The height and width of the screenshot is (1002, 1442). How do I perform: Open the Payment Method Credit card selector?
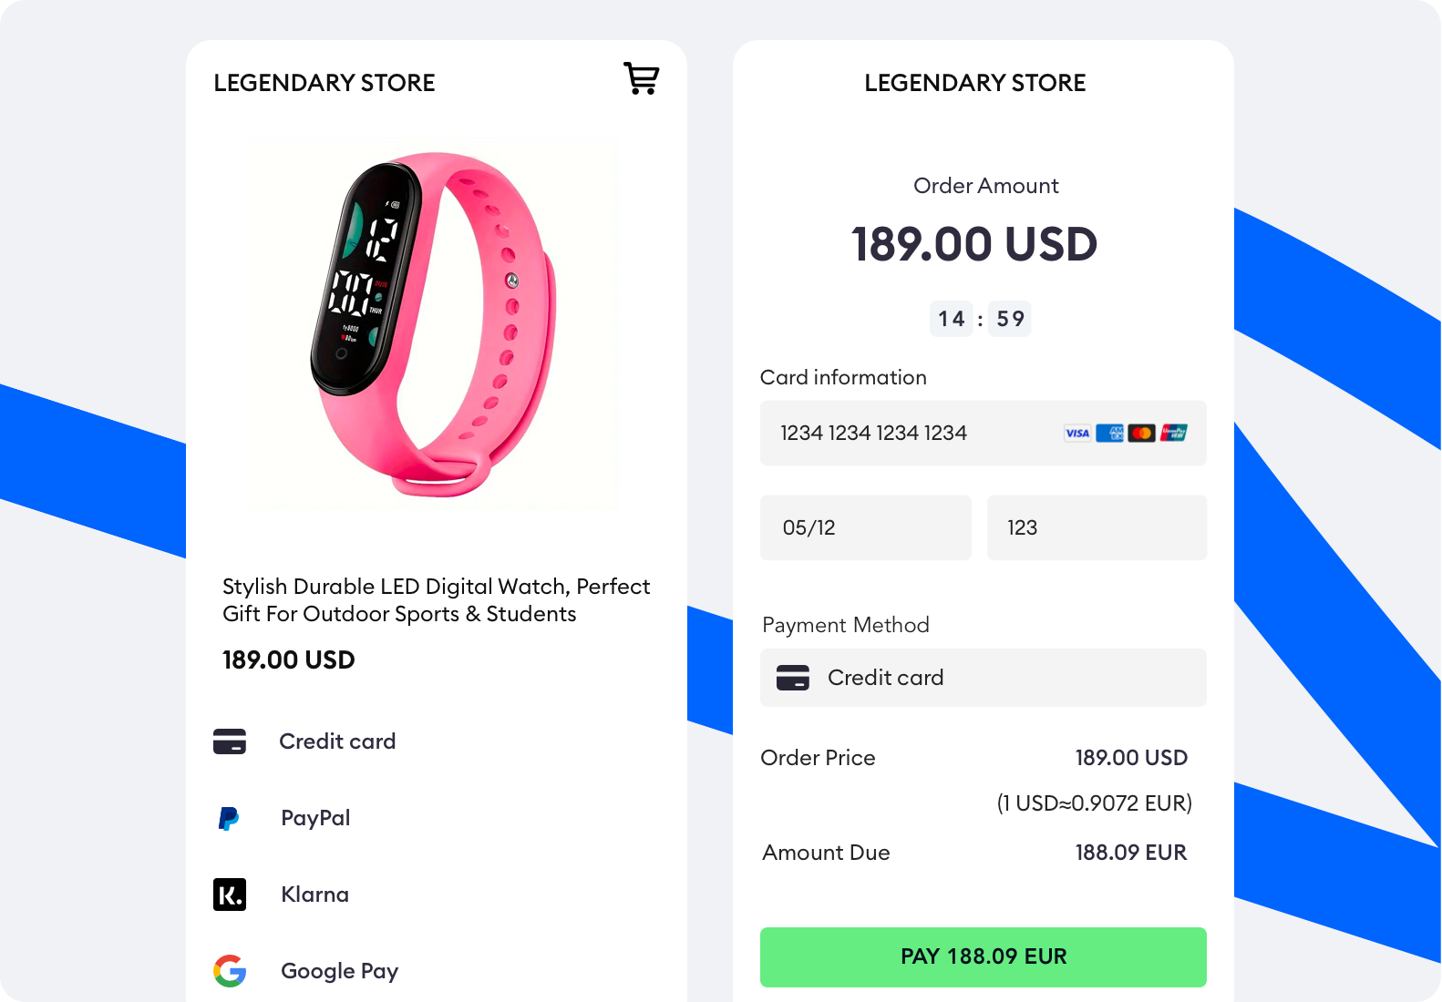[x=983, y=678]
